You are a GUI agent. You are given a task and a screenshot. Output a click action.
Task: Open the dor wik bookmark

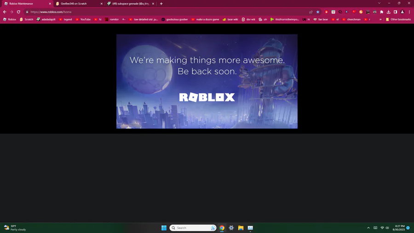[x=248, y=19]
